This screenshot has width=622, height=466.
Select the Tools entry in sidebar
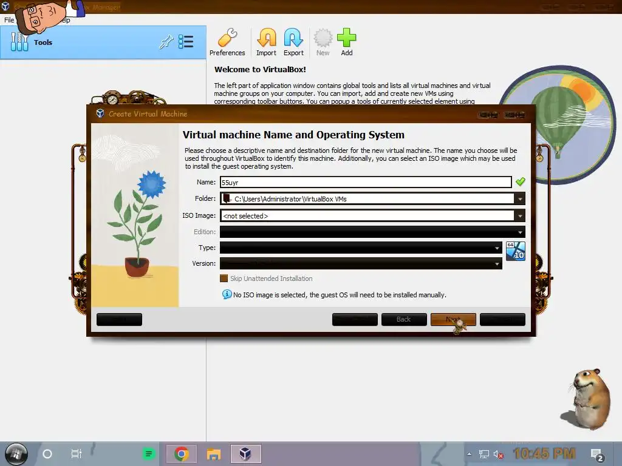(x=103, y=42)
